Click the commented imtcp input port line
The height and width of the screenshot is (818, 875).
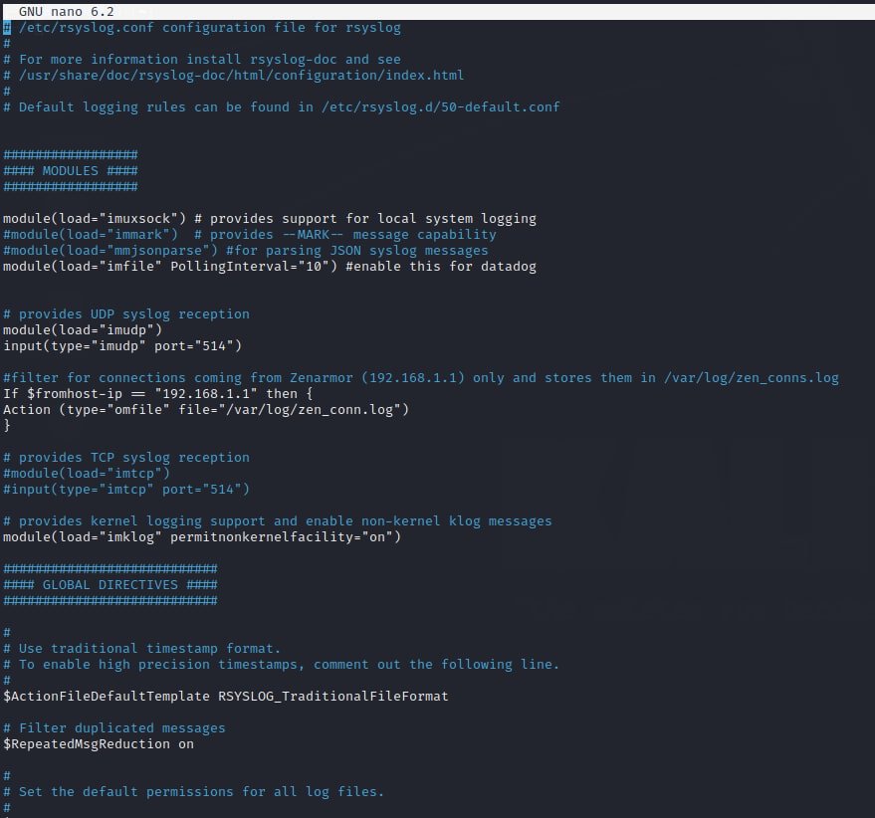tap(125, 489)
